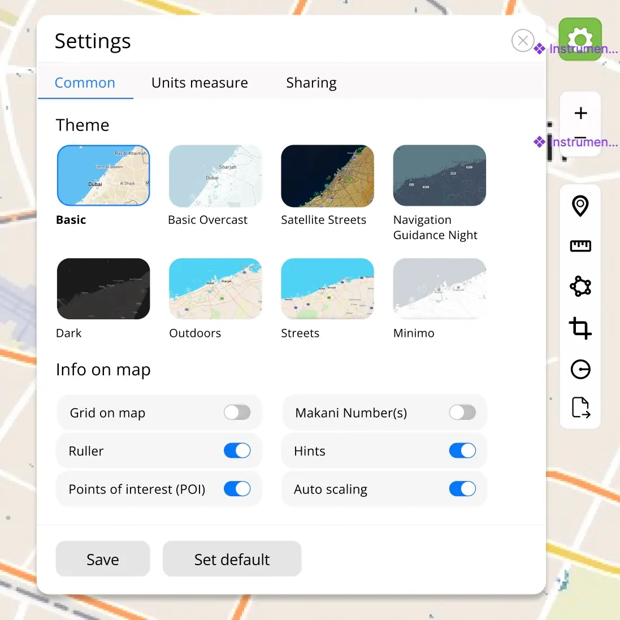Enable the Makani Number(s) toggle

click(462, 413)
